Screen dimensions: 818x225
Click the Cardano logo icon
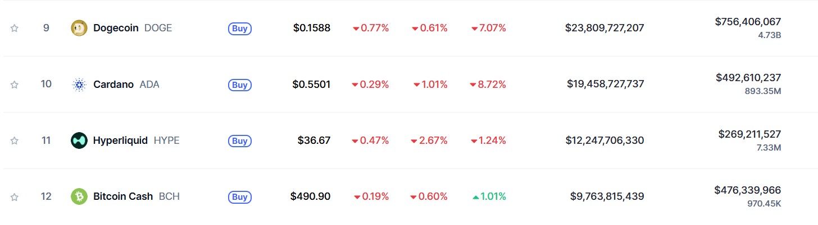(x=79, y=85)
